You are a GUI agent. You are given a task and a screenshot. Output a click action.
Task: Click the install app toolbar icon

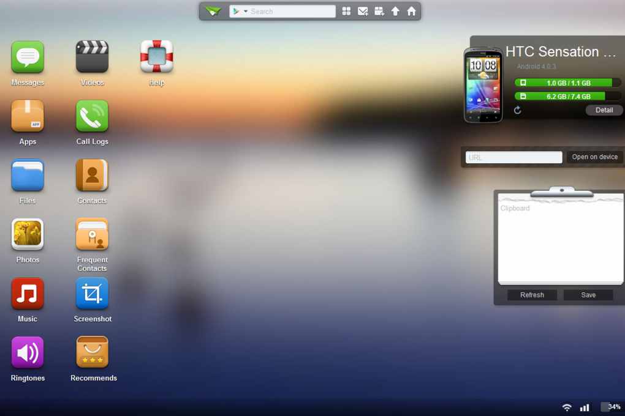tap(379, 11)
